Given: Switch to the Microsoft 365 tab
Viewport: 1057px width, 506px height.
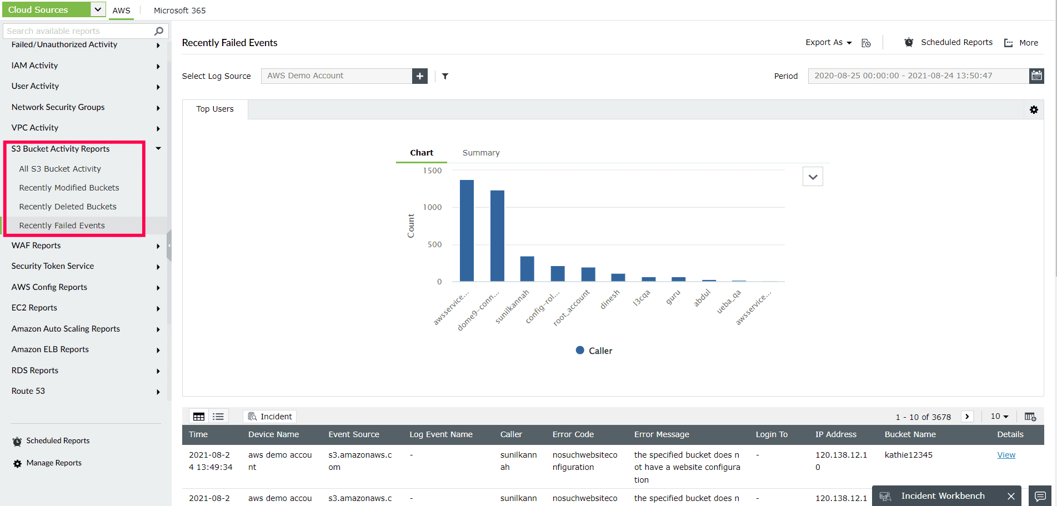Looking at the screenshot, I should coord(179,10).
